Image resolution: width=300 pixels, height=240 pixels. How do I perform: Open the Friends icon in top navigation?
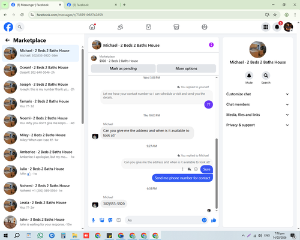[x=120, y=27]
